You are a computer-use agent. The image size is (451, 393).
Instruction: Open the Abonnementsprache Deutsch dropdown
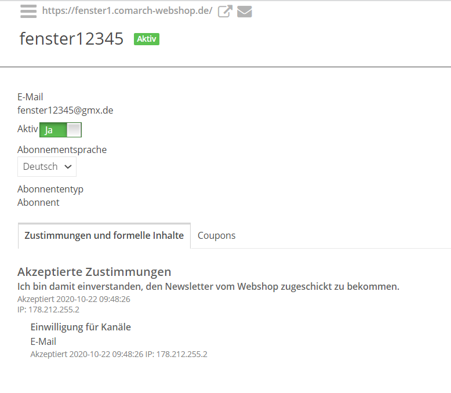pyautogui.click(x=47, y=166)
